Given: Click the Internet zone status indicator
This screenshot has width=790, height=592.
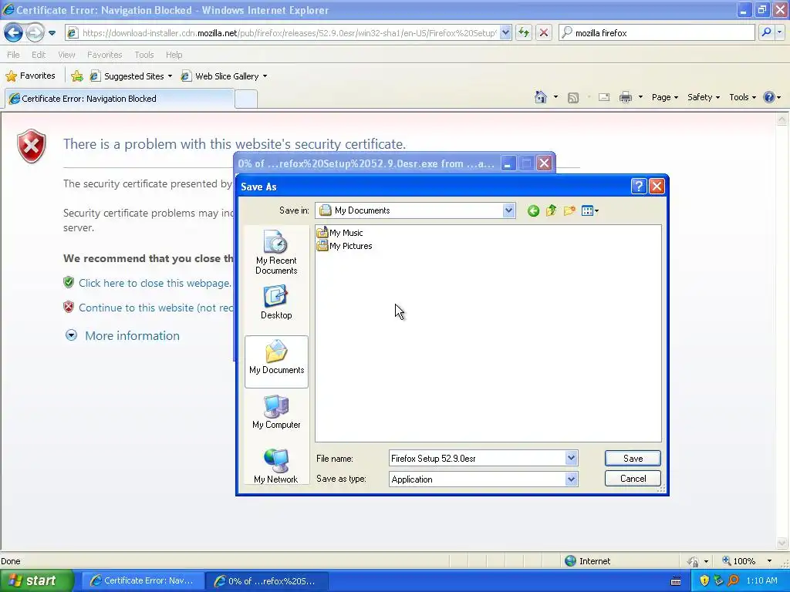Looking at the screenshot, I should (x=587, y=561).
